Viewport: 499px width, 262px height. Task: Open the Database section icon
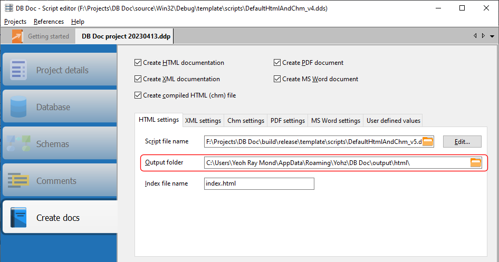18,107
